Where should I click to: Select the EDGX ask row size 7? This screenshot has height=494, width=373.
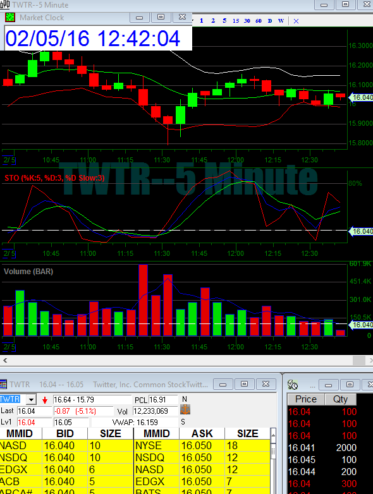202,481
